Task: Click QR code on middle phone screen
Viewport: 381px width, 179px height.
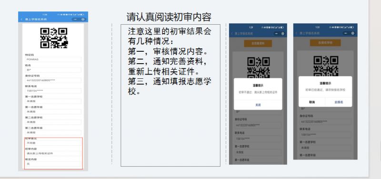Action: pyautogui.click(x=258, y=67)
